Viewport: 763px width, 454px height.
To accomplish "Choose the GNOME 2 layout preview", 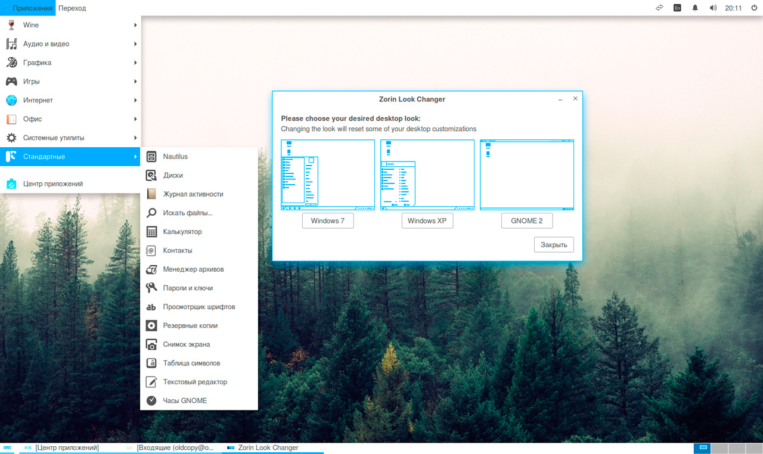I will click(527, 175).
